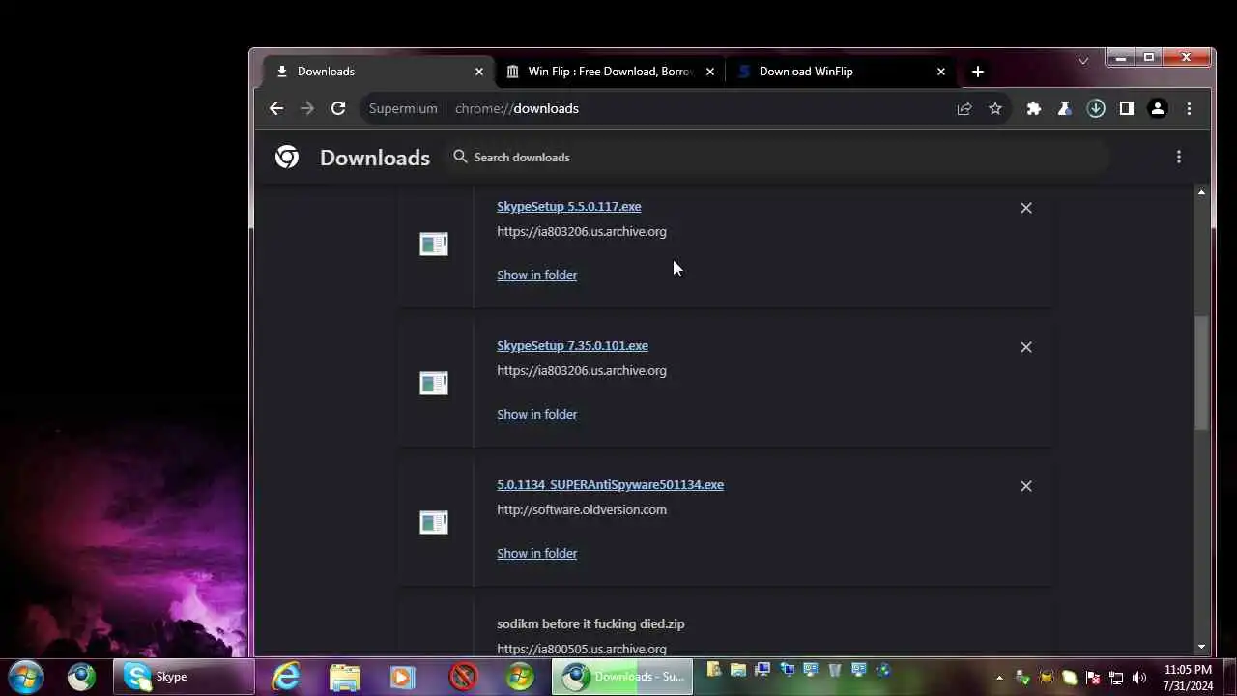Close the Win Flip : Free Download tab
1237x696 pixels.
pyautogui.click(x=710, y=72)
